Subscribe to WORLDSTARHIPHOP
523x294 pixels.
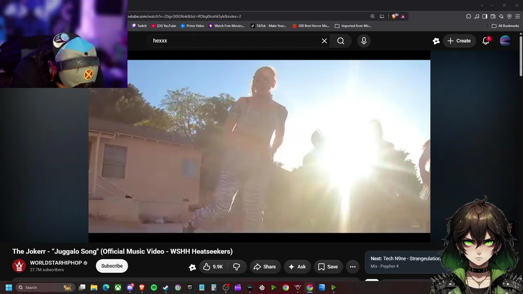pyautogui.click(x=112, y=266)
